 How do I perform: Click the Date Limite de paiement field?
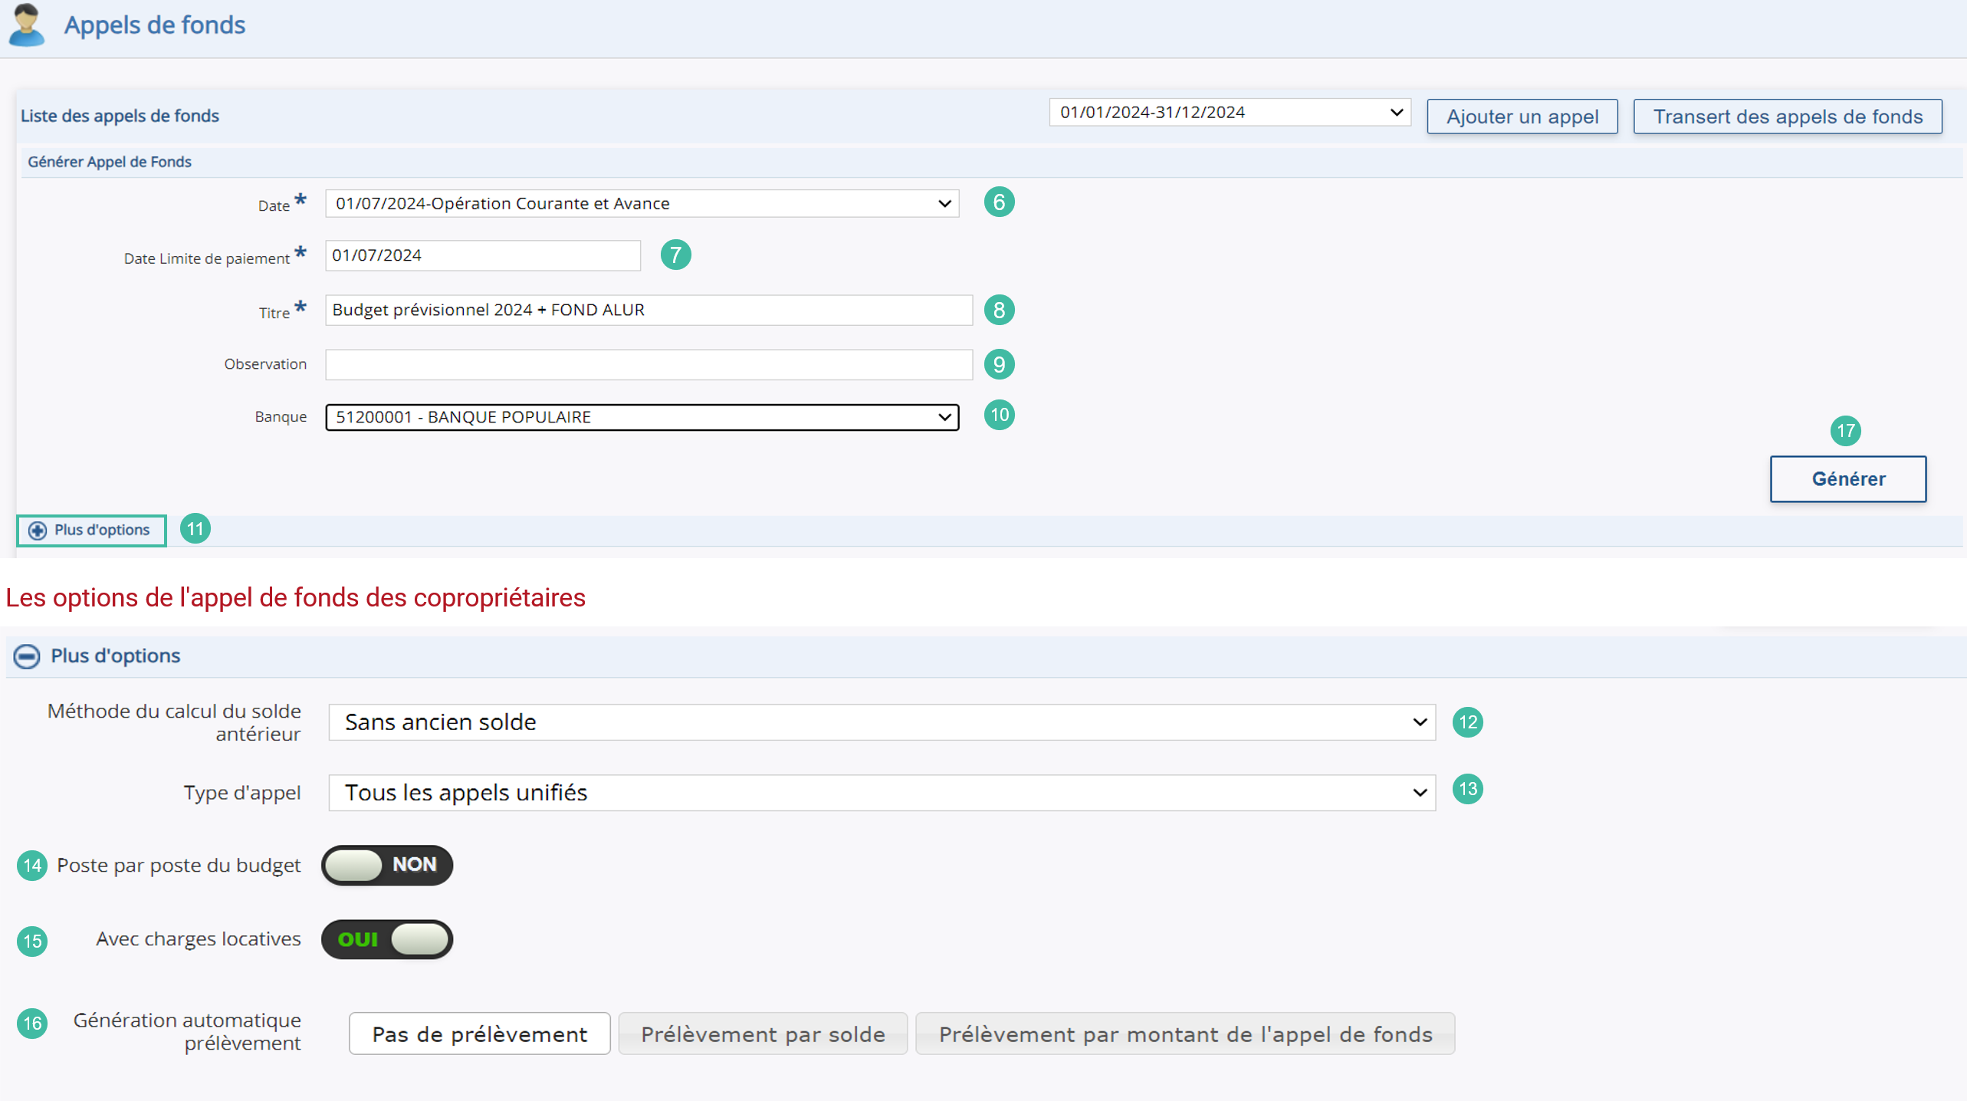483,255
